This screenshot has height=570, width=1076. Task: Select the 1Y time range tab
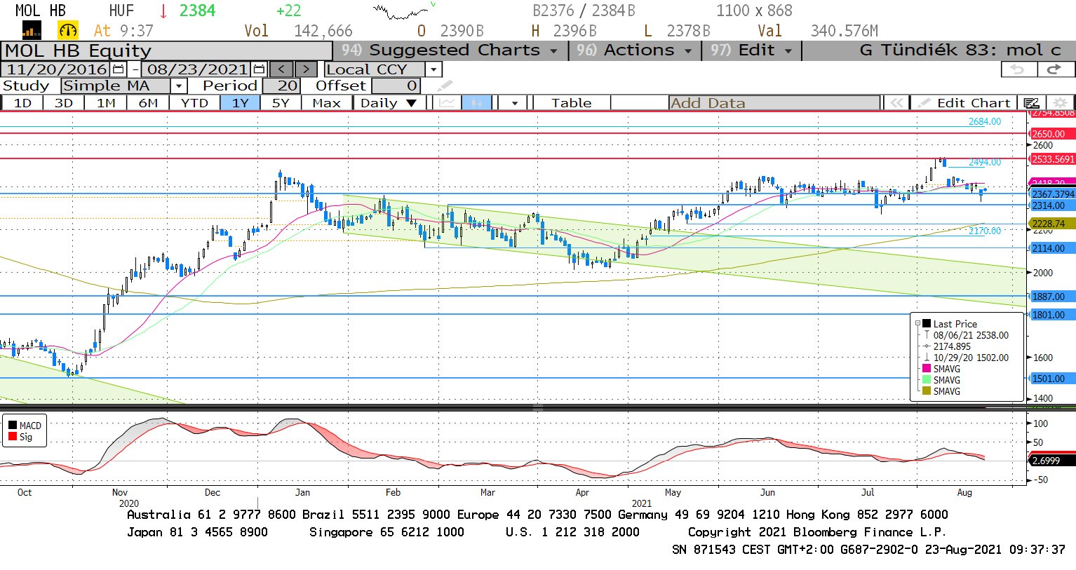click(240, 103)
